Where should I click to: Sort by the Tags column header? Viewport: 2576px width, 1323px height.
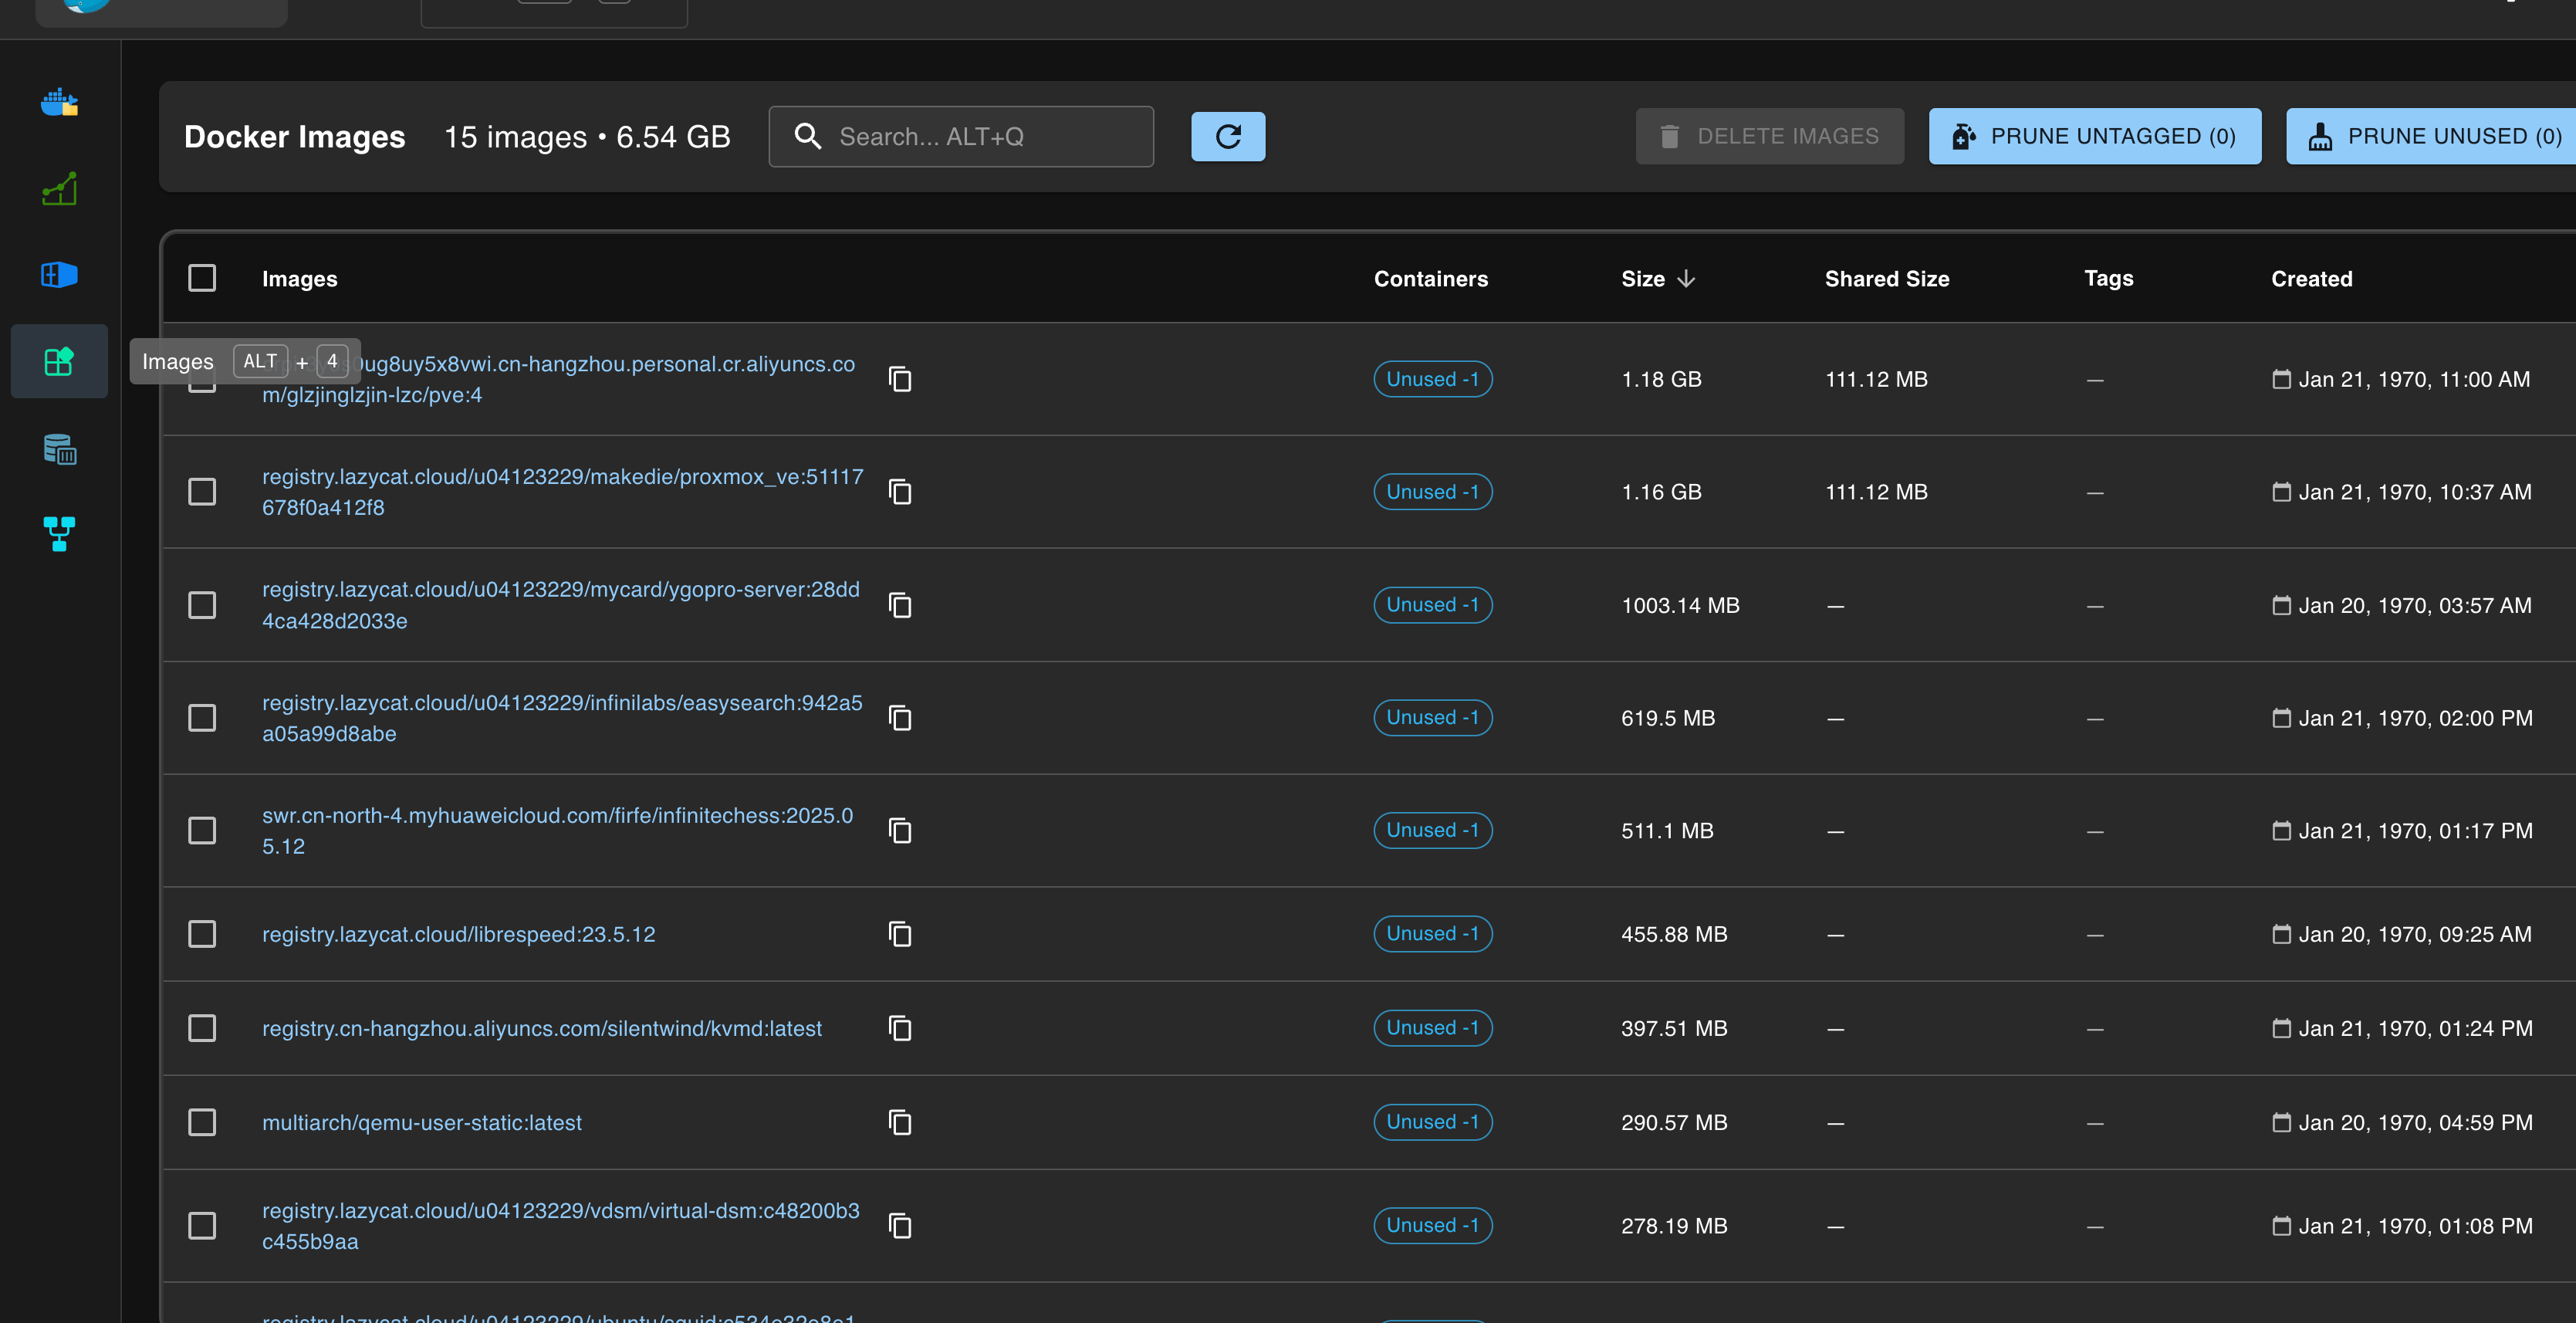click(x=2109, y=279)
